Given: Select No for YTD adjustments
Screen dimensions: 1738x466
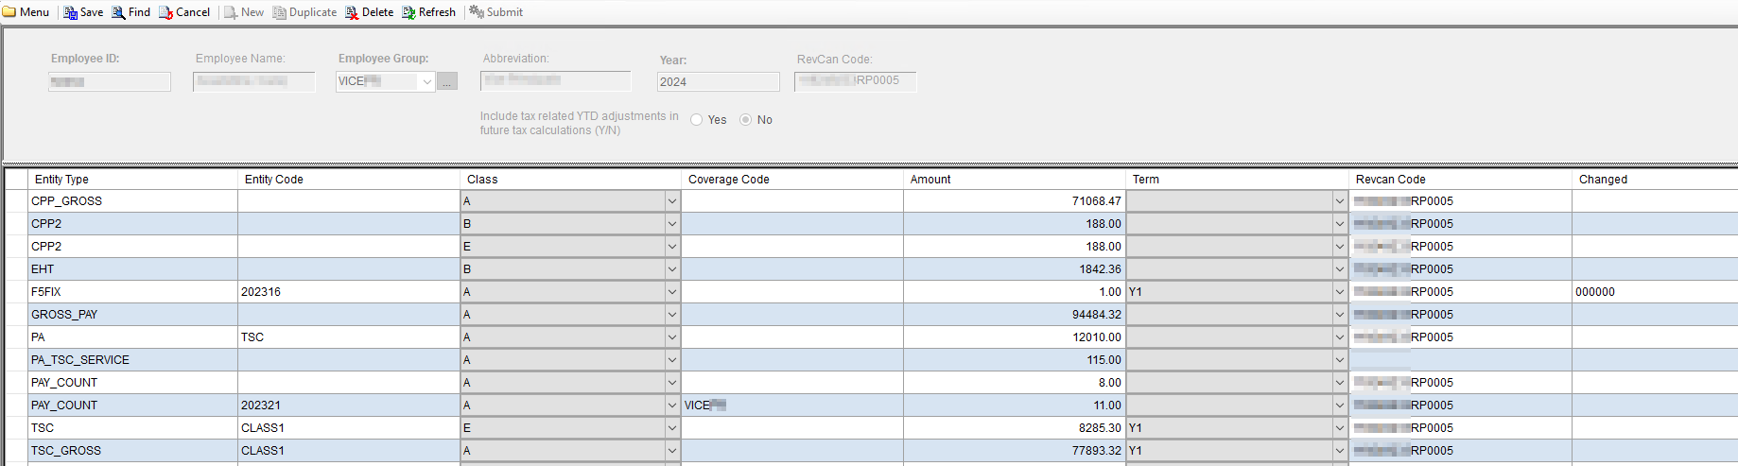Looking at the screenshot, I should tap(746, 120).
